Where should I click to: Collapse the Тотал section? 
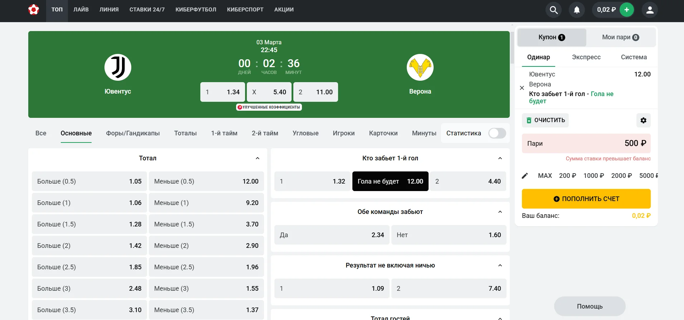258,158
